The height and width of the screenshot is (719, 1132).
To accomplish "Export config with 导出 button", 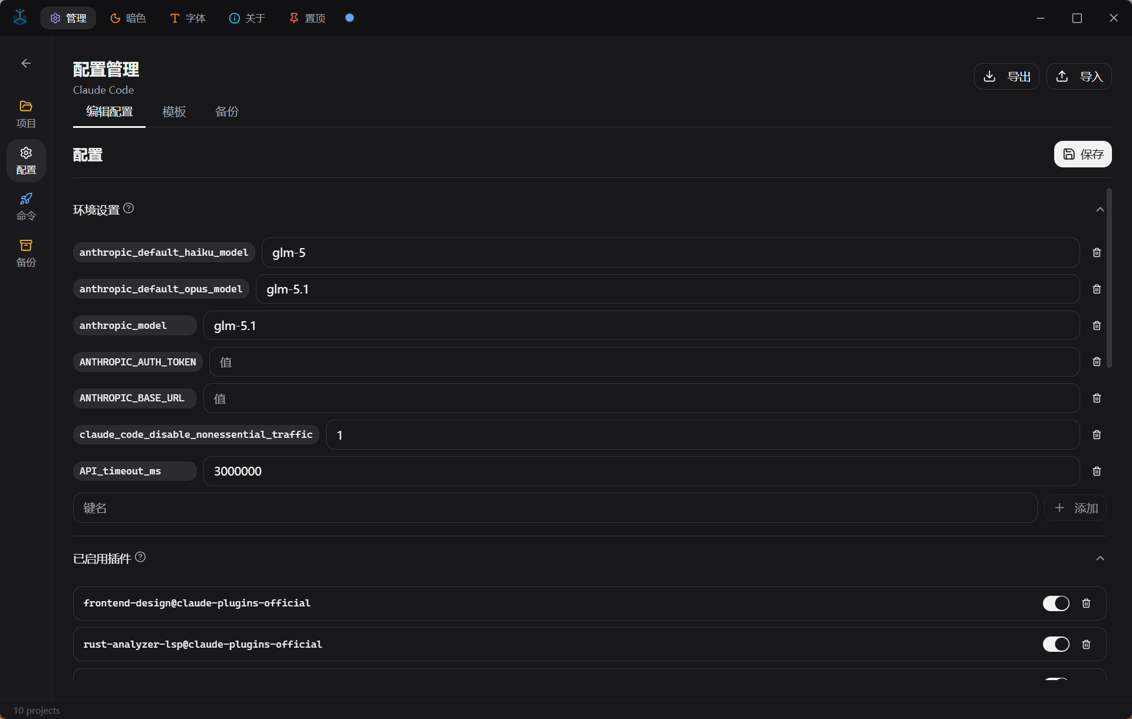I will pyautogui.click(x=1006, y=77).
